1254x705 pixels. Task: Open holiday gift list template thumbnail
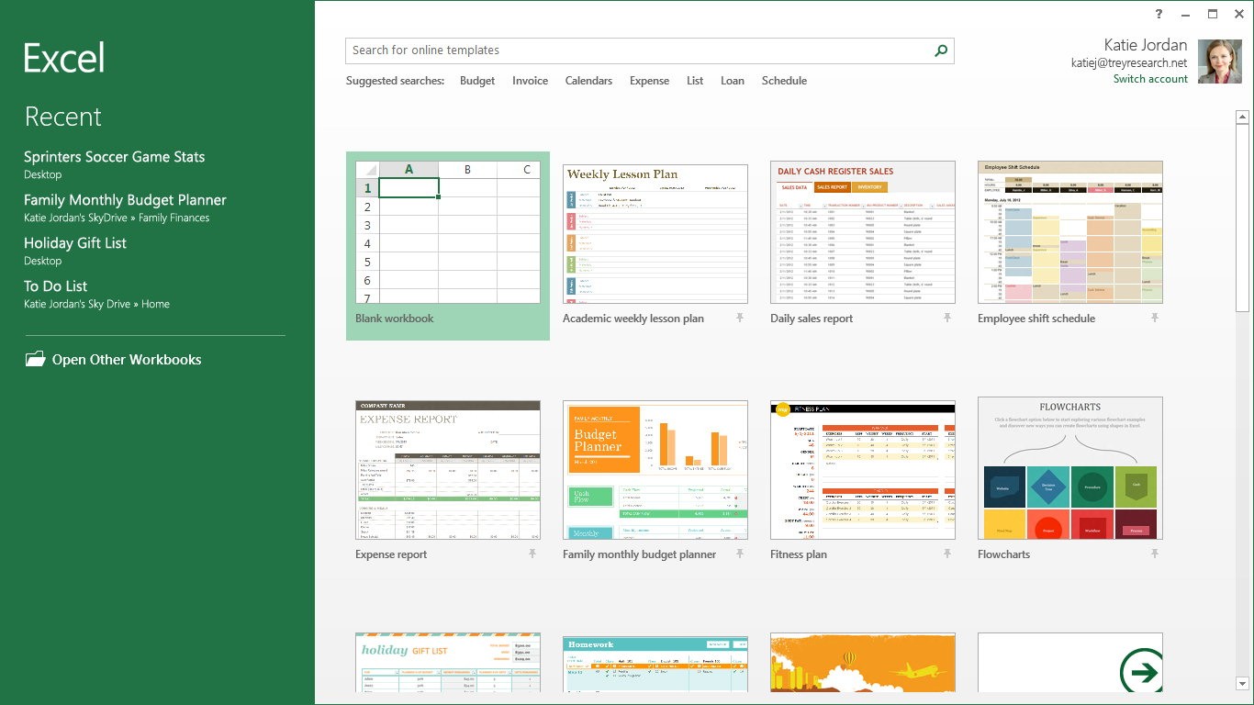click(448, 662)
